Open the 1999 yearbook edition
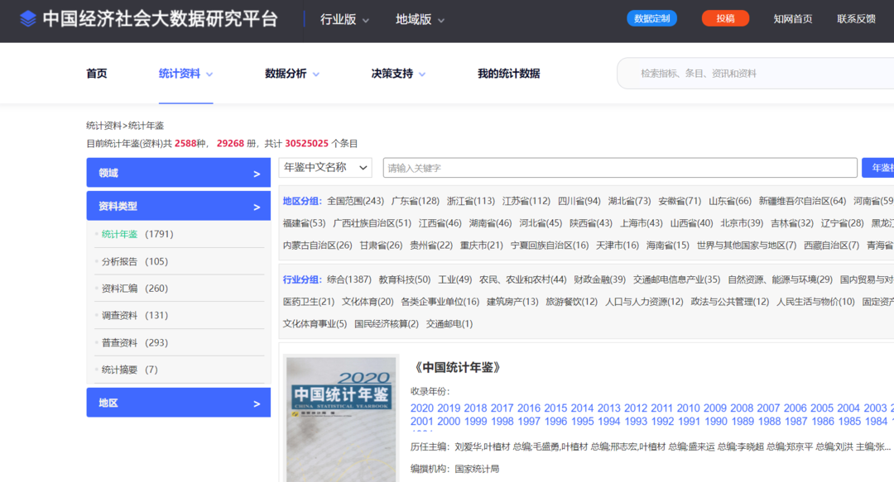Viewport: 894px width, 482px height. 475,422
